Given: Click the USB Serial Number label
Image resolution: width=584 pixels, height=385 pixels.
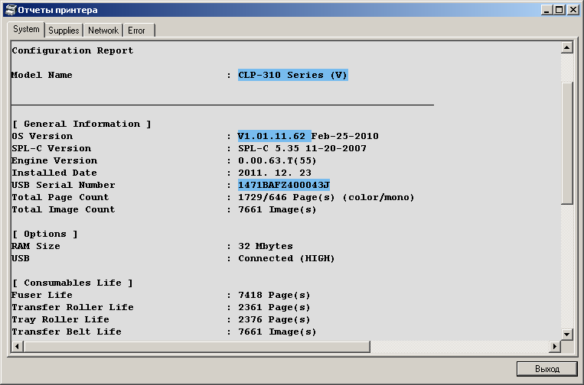Looking at the screenshot, I should 64,185.
